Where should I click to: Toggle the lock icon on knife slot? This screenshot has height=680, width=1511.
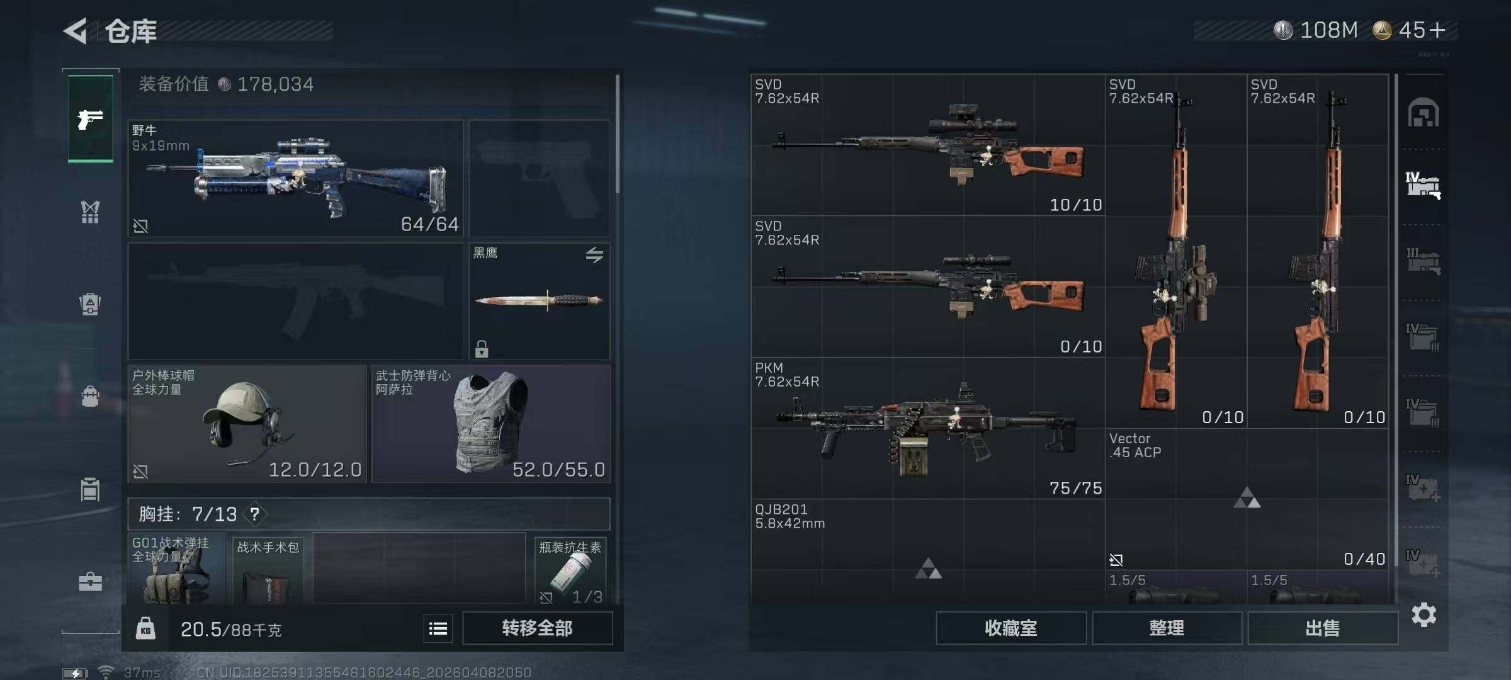(x=482, y=349)
